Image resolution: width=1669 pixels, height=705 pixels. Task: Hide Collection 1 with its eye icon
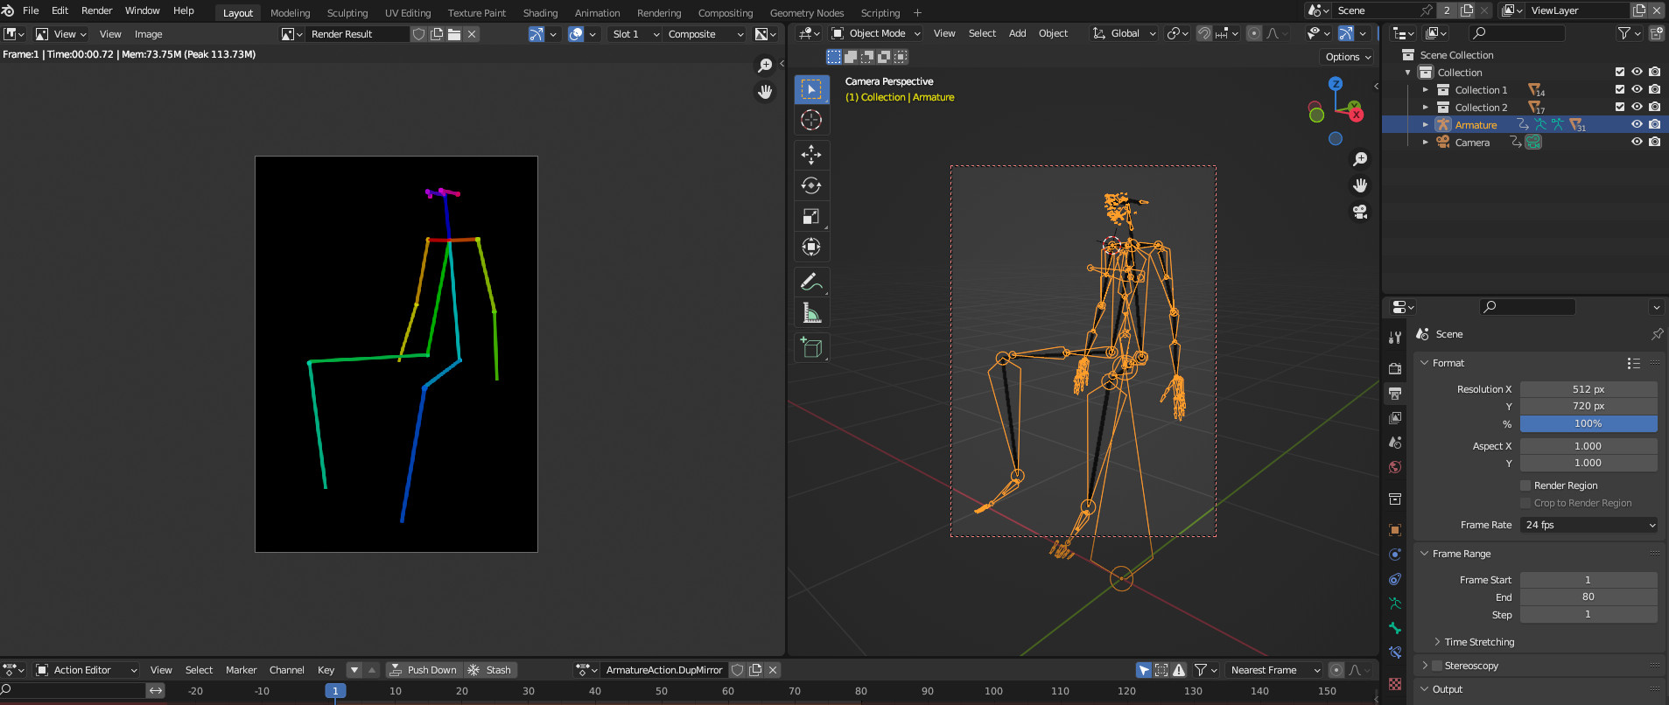(x=1637, y=89)
